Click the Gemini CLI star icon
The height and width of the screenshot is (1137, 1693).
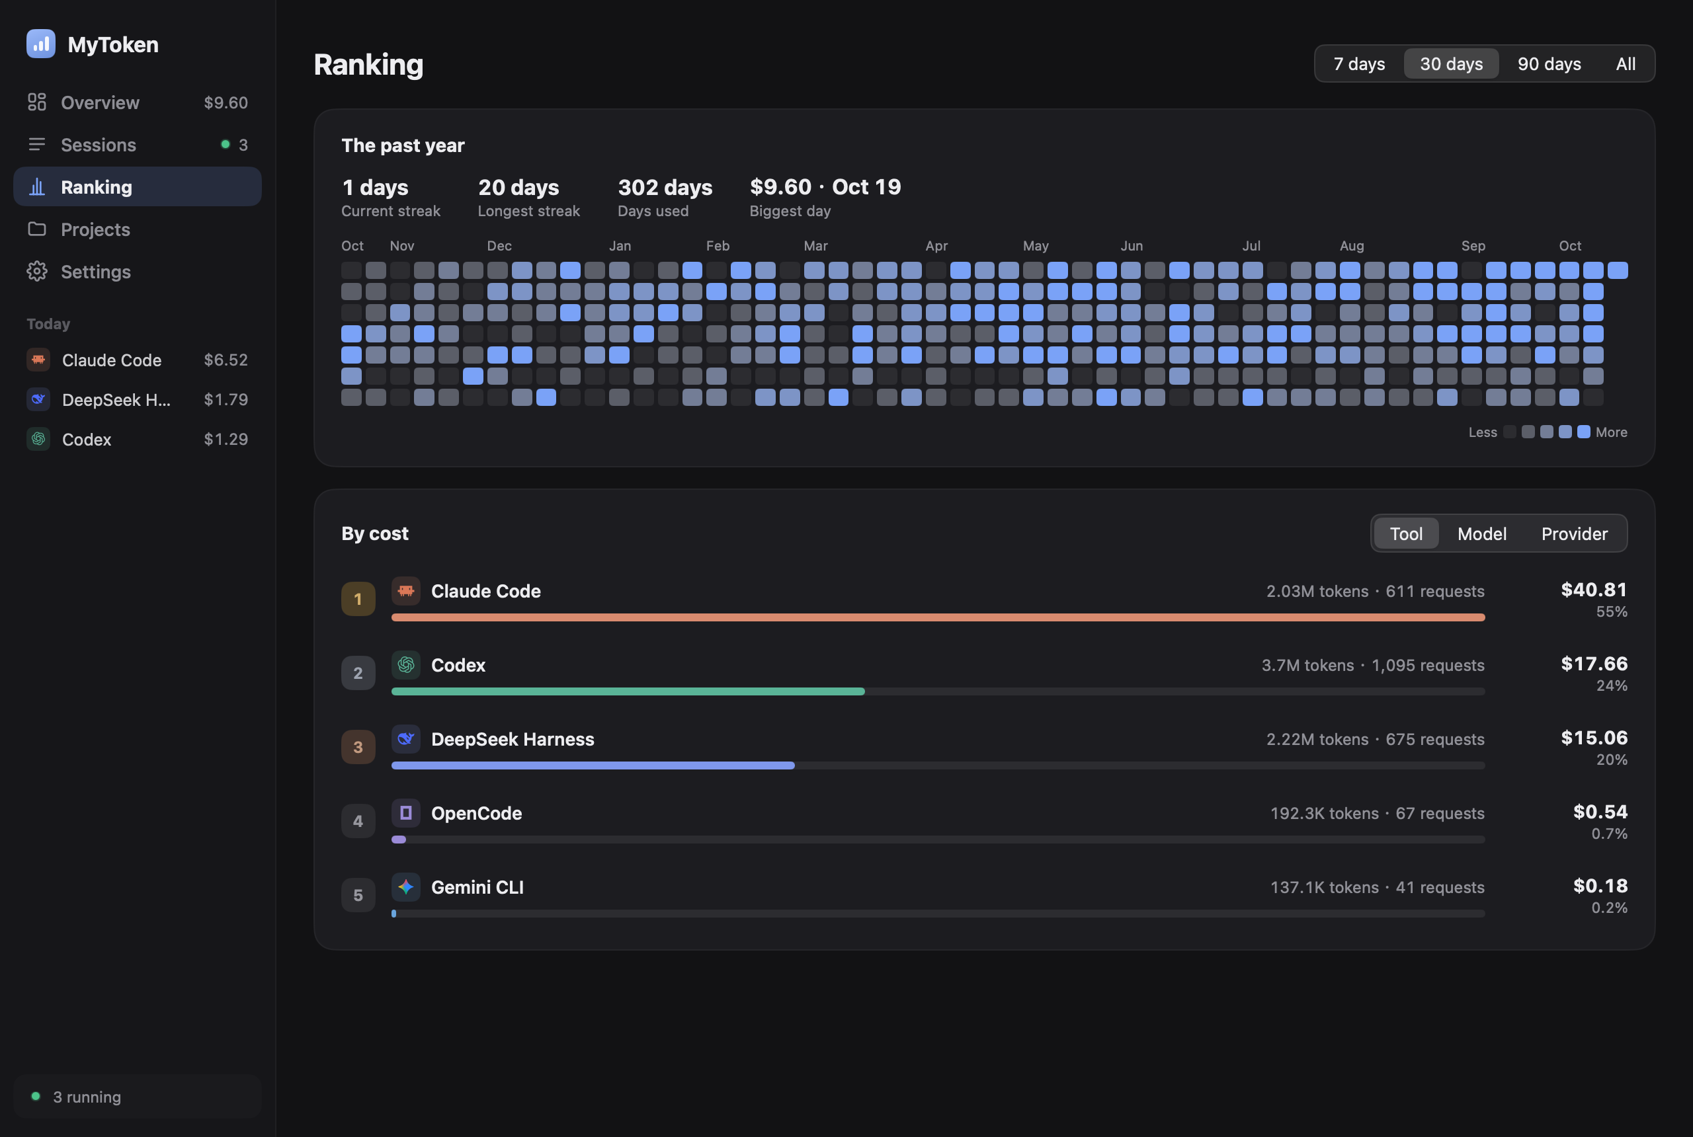[x=406, y=887]
